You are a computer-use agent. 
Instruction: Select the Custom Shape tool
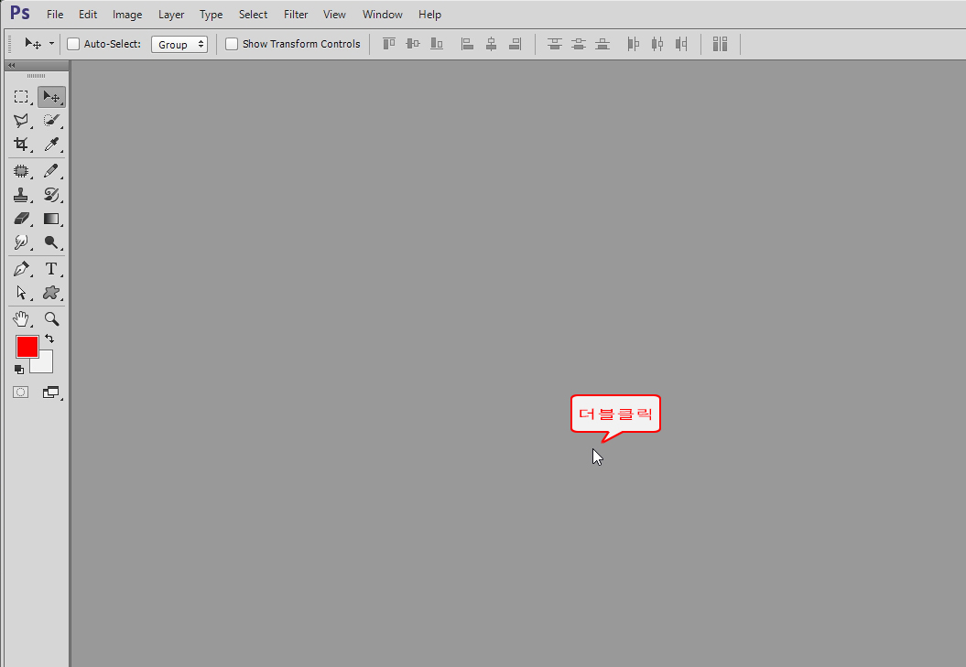(x=51, y=293)
